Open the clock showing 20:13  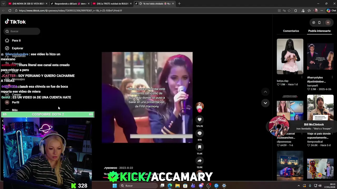pos(330,186)
